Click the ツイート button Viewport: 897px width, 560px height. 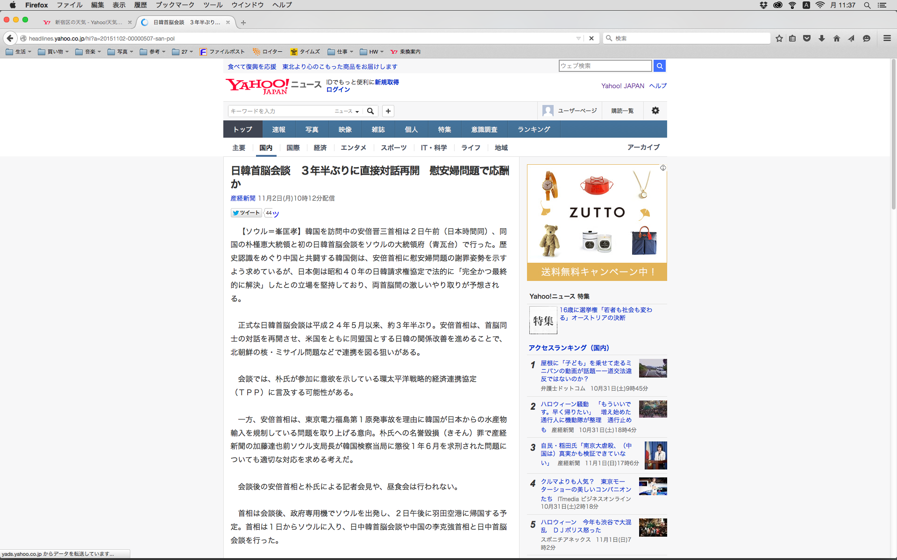(246, 213)
